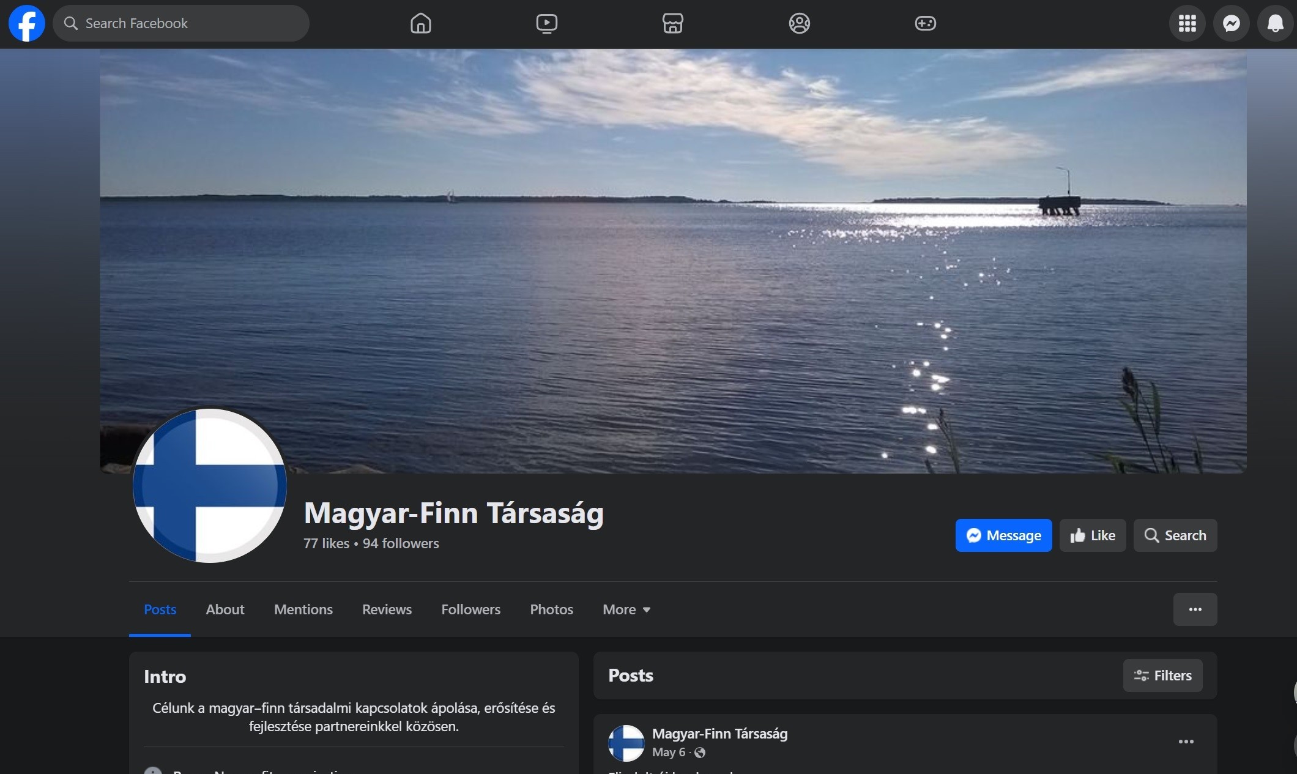
Task: Open the Menu grid icon
Action: click(1187, 23)
